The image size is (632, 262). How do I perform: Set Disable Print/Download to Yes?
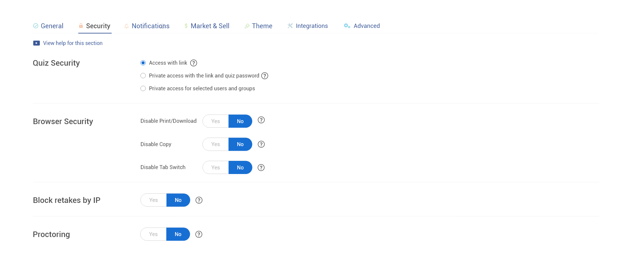pos(216,121)
